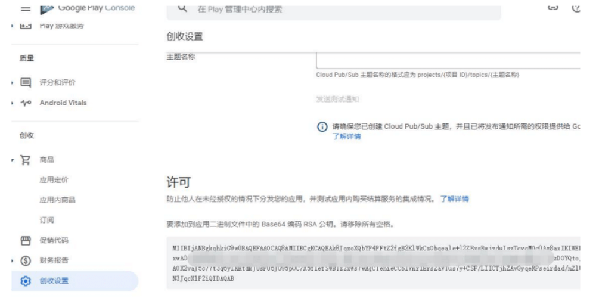This screenshot has width=596, height=298.
Task: Collapse the 商品 section arrow
Action: 12,160
